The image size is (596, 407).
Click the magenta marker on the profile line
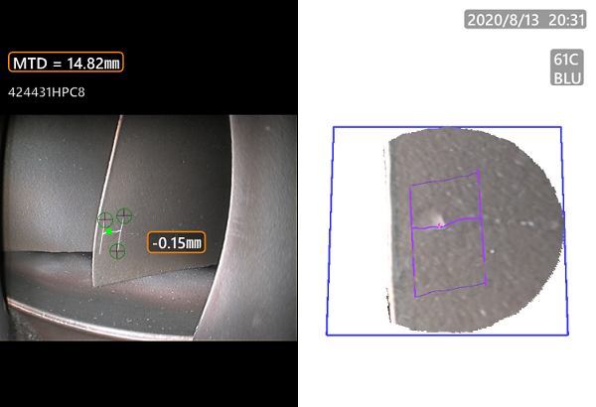point(439,226)
